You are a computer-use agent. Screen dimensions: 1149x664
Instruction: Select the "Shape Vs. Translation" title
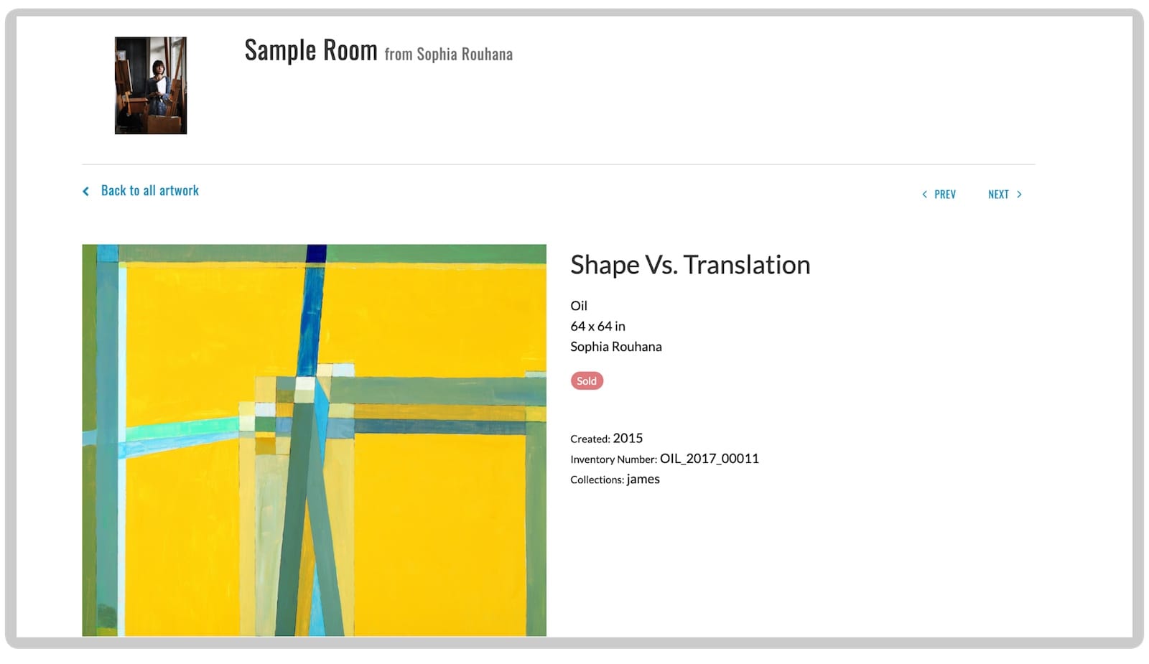689,265
